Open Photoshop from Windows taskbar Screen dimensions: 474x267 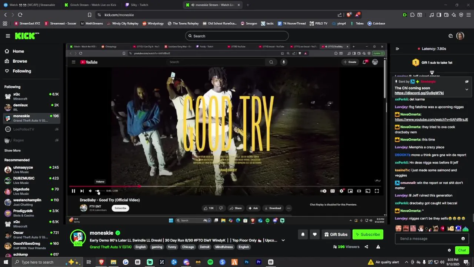click(247, 262)
